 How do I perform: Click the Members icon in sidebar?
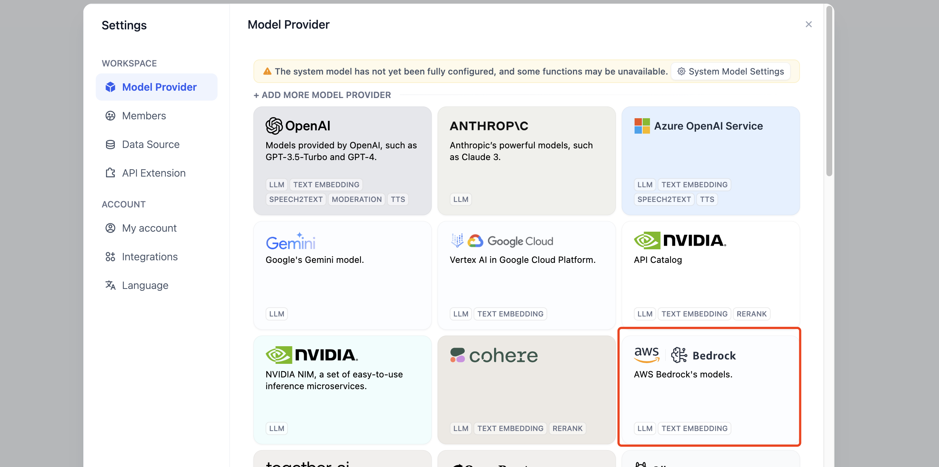click(x=110, y=116)
